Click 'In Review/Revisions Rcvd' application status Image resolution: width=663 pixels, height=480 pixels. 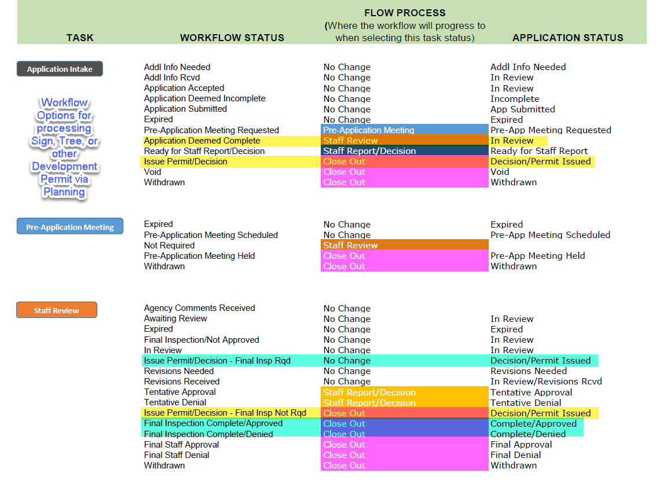coord(546,382)
